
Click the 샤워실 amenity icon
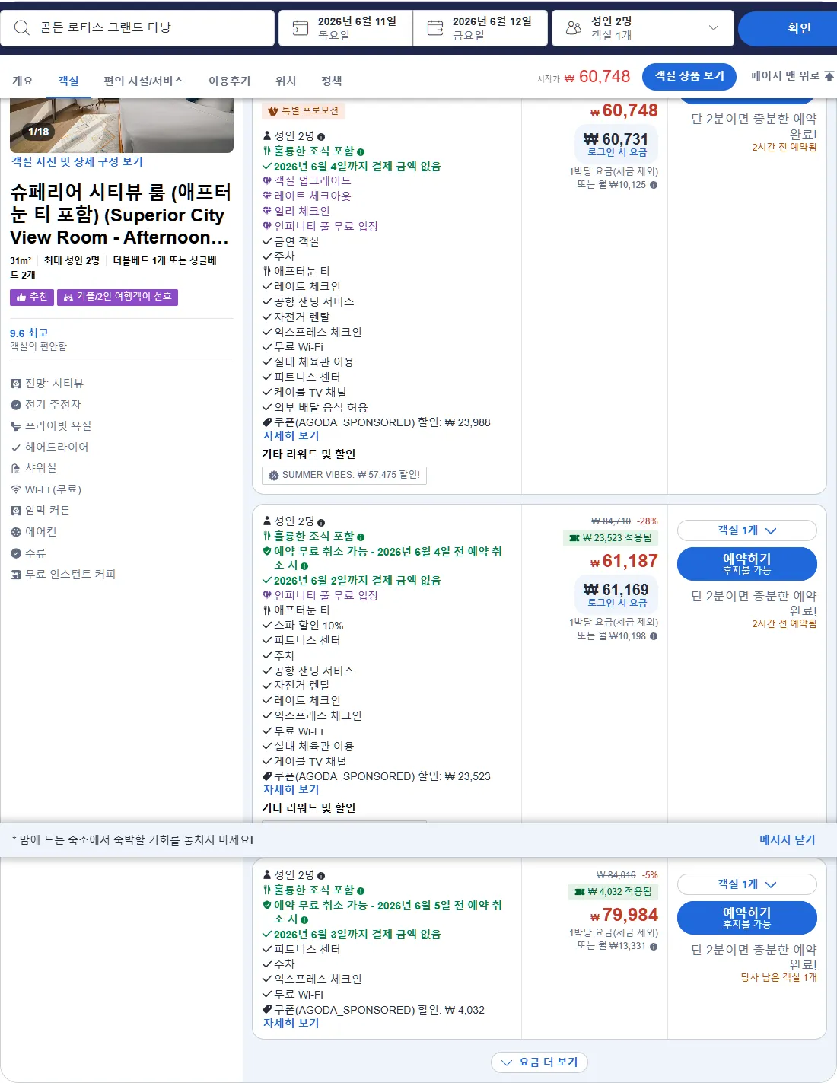[16, 468]
